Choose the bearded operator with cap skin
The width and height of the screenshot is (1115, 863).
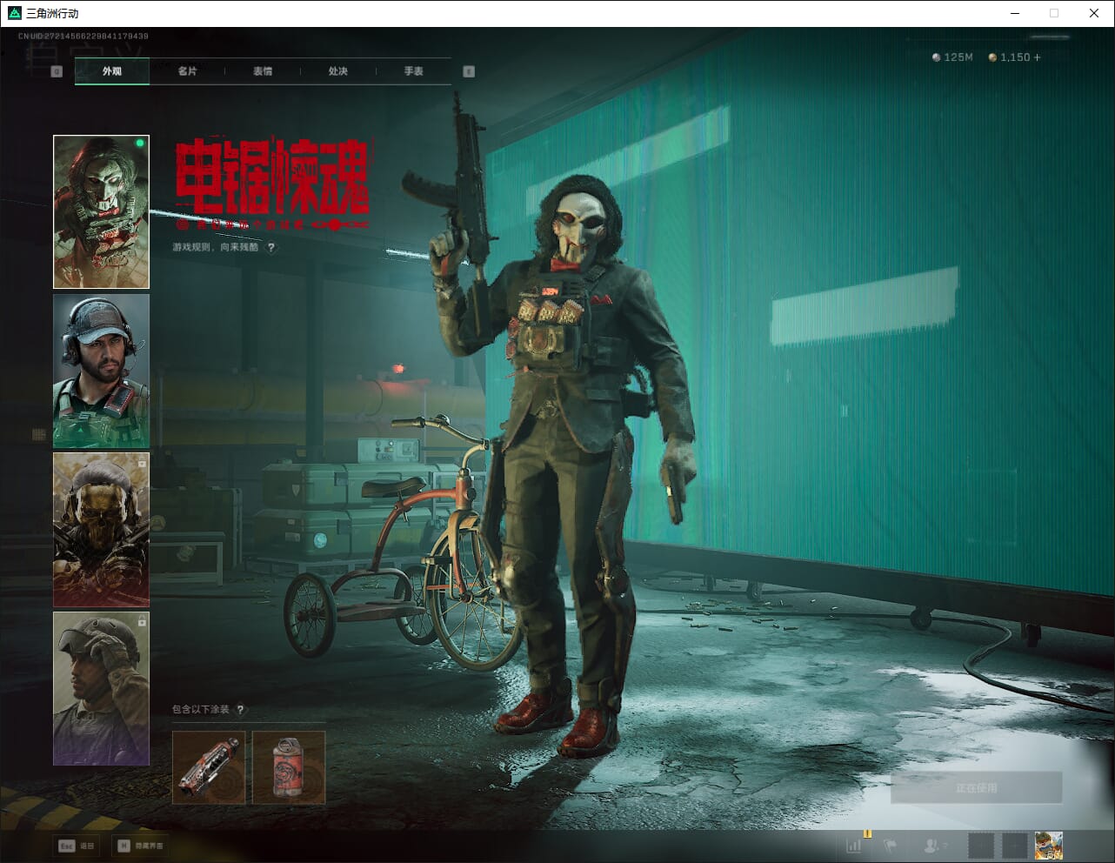[101, 371]
